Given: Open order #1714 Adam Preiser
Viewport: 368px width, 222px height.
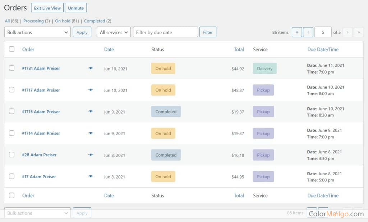Looking at the screenshot, I should (41, 133).
